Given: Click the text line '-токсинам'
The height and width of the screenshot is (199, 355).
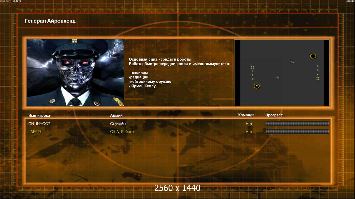Looking at the screenshot, I should coord(138,73).
